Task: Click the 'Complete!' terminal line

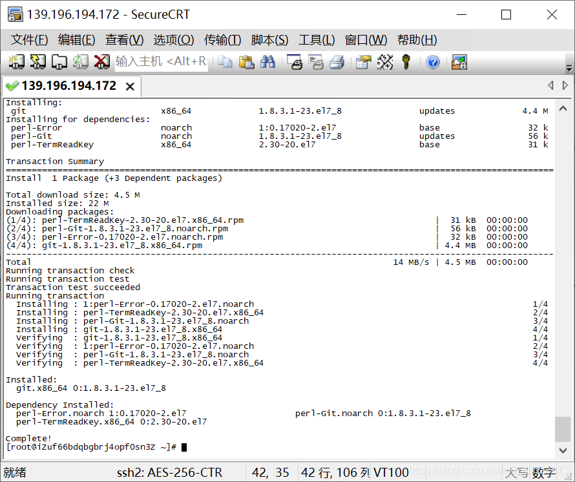Action: [28, 438]
